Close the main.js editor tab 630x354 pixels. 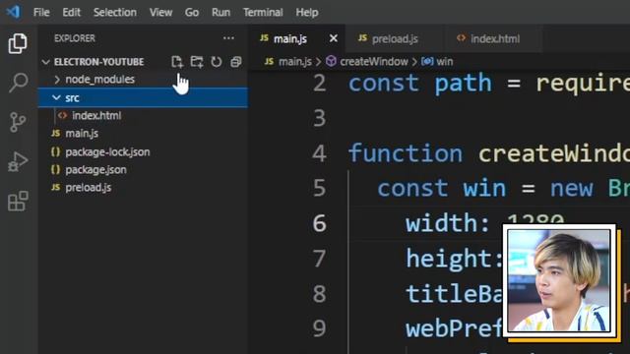point(333,38)
